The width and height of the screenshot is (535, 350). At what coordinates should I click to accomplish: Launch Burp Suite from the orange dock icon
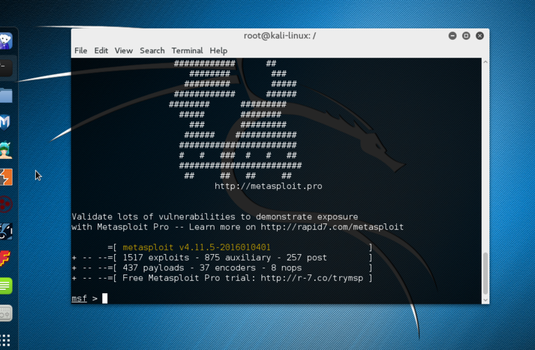pos(6,177)
